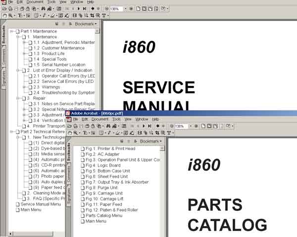
Task: Select Zoom In magnifier tool in i860pc.pdf window
Action: point(76,133)
